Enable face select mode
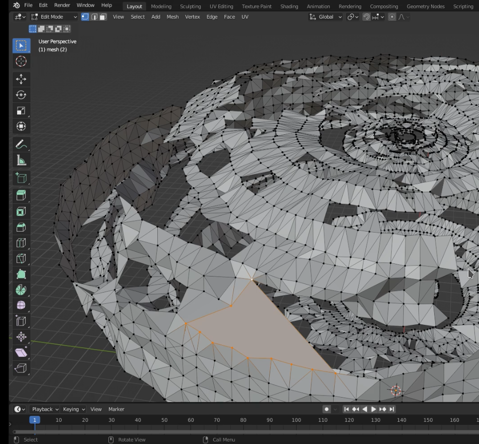The image size is (479, 444). click(x=103, y=17)
